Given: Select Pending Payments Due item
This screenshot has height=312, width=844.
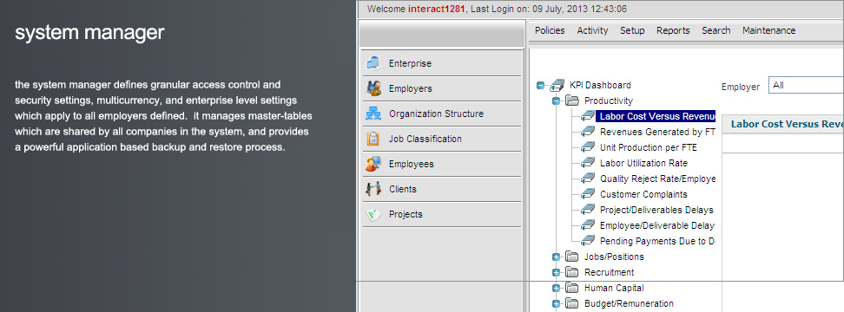Looking at the screenshot, I should [657, 241].
